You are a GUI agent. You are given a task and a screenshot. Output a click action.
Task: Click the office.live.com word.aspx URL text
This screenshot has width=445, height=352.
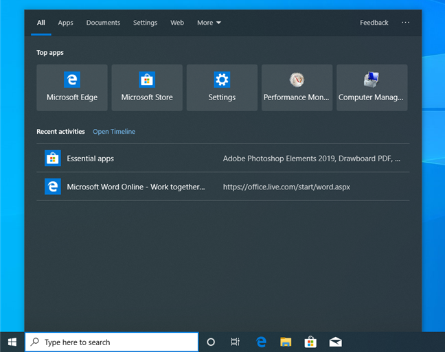(286, 187)
